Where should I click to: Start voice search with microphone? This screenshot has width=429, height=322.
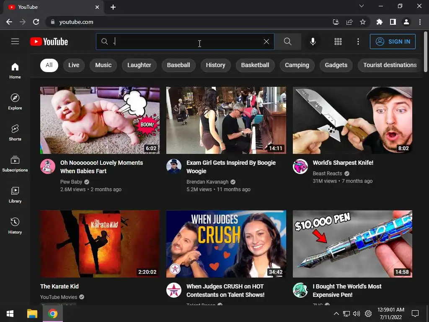pyautogui.click(x=313, y=42)
